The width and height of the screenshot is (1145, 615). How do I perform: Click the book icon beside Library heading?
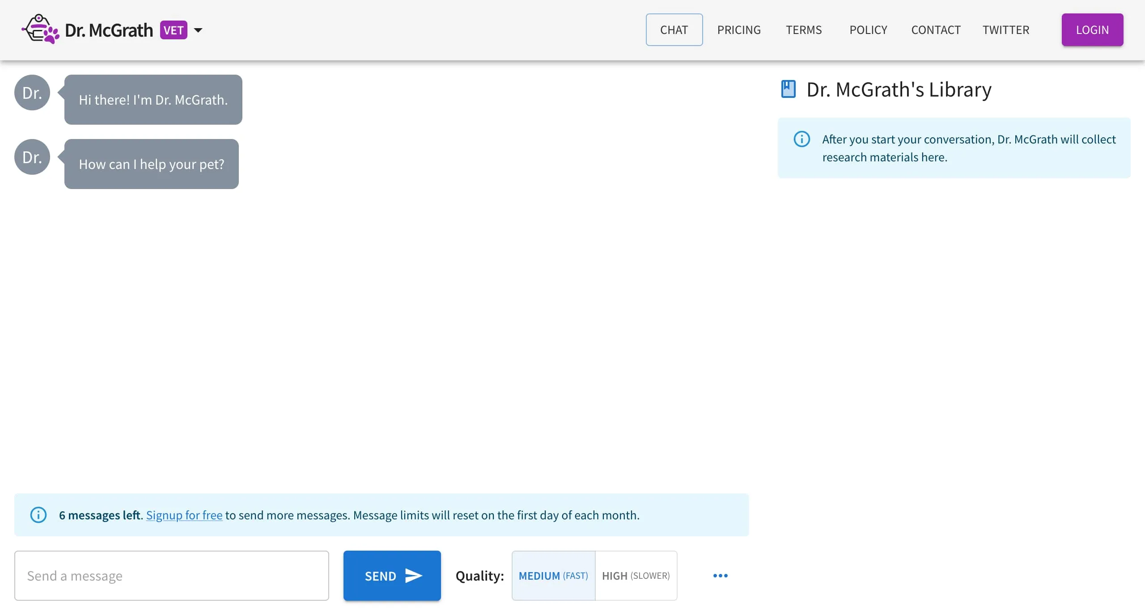point(788,89)
